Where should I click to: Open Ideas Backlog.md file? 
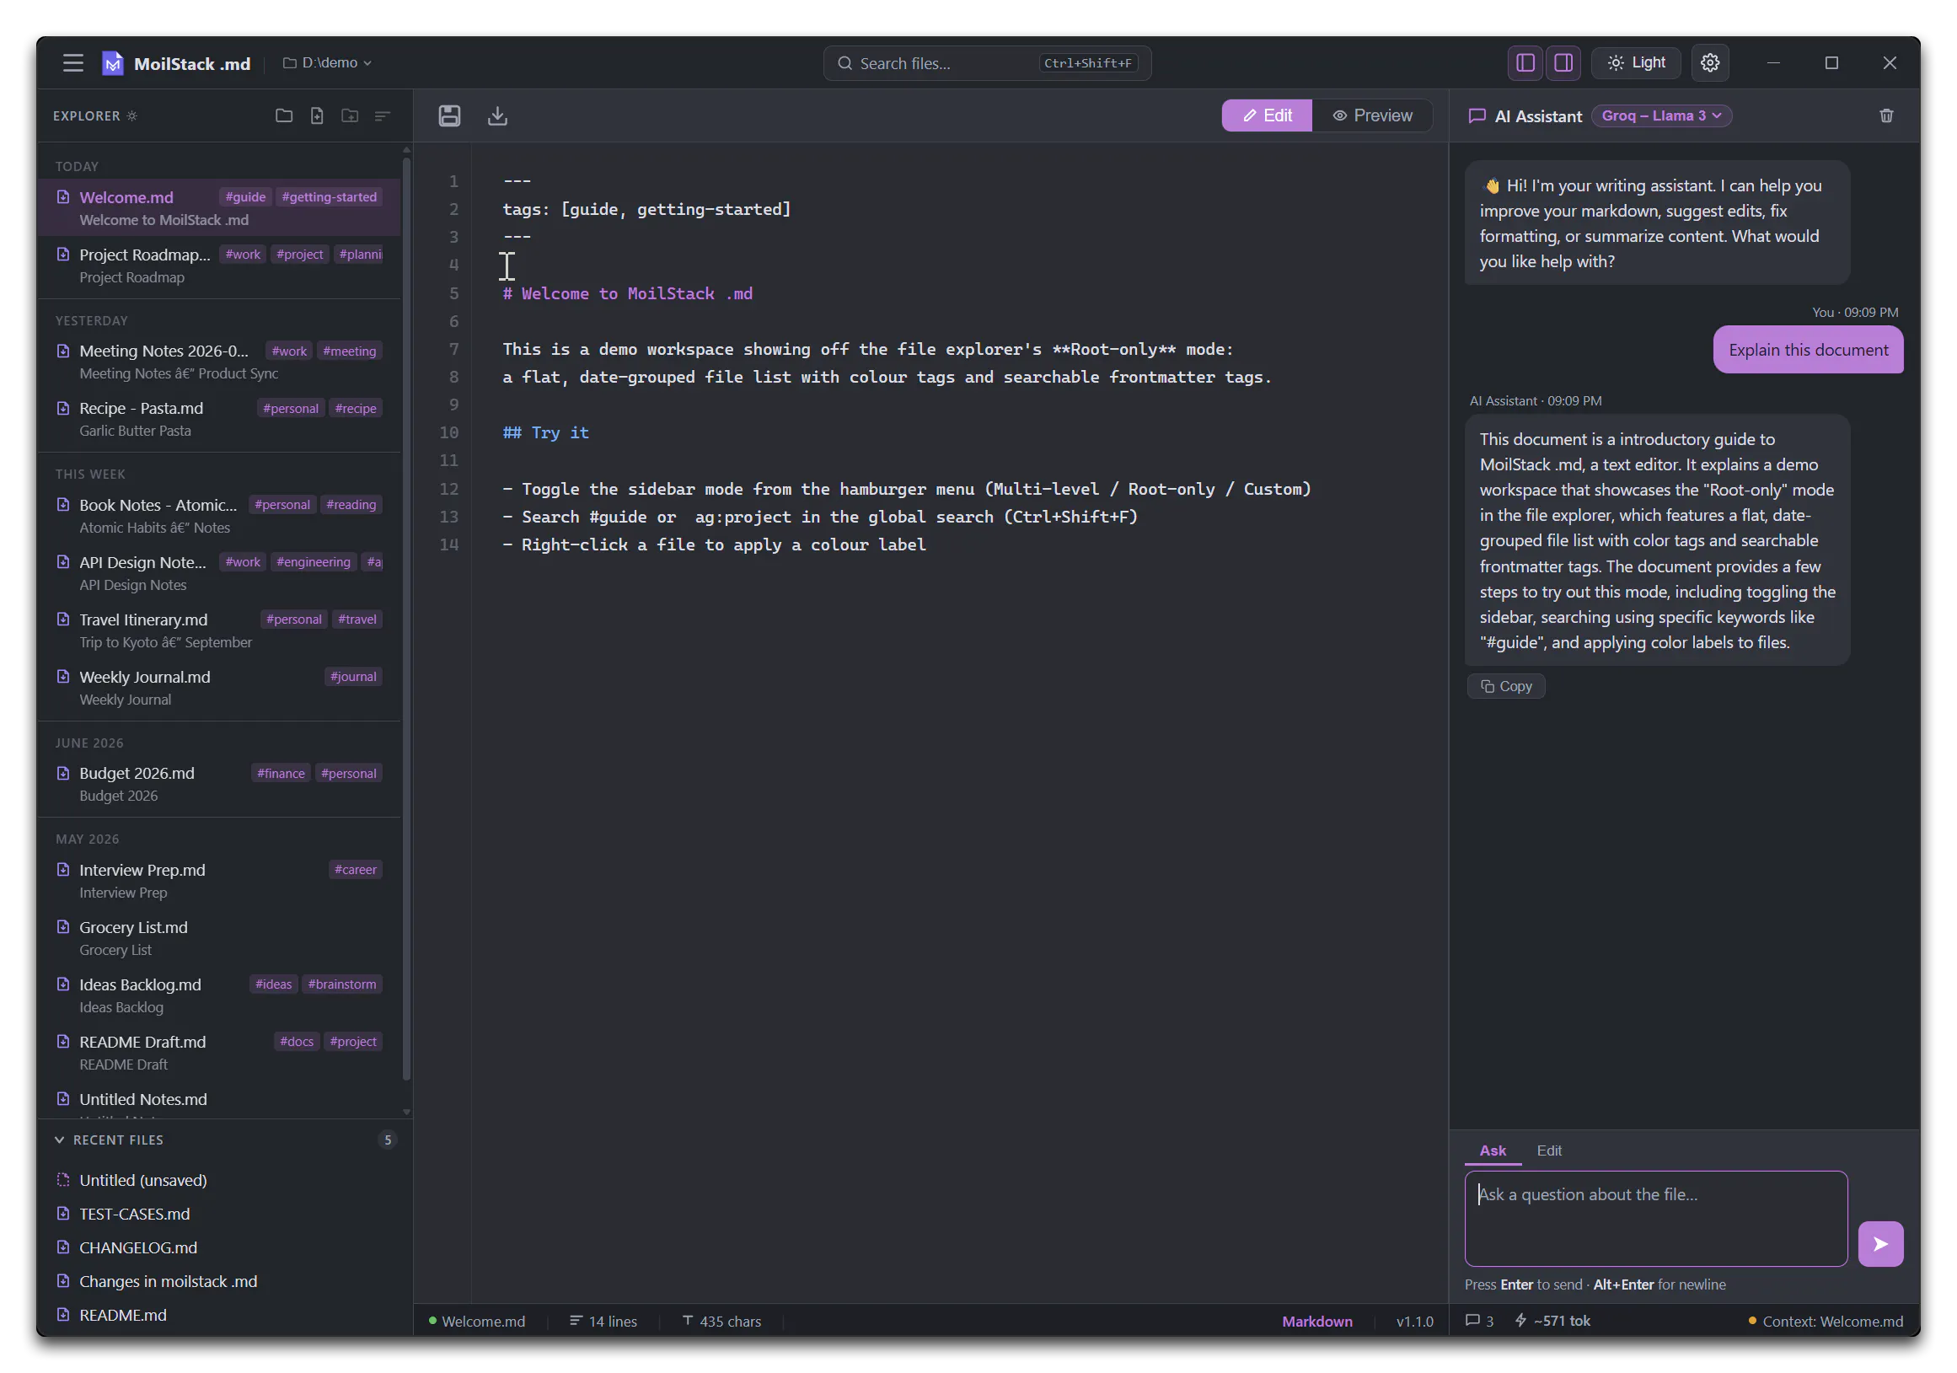click(x=219, y=995)
